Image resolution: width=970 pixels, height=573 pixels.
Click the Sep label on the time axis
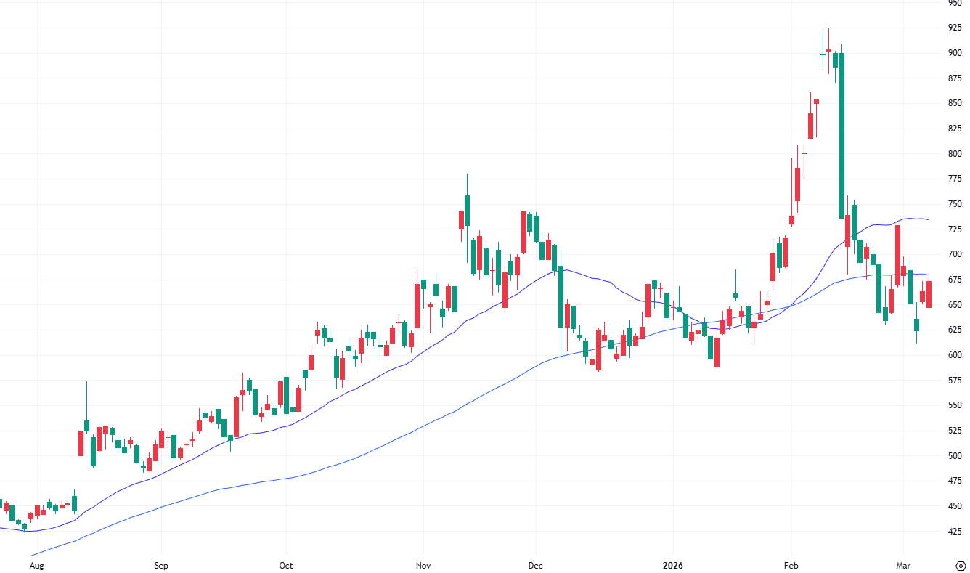click(x=161, y=565)
